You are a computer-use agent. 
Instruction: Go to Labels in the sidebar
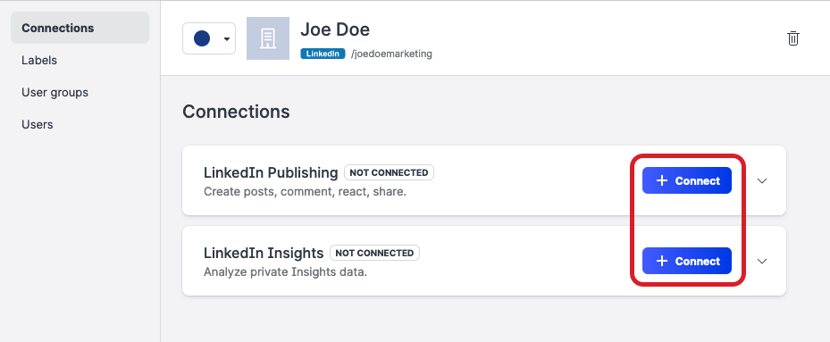[39, 61]
